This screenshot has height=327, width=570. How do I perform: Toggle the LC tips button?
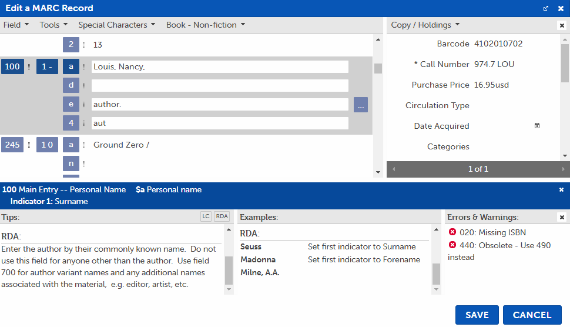click(x=206, y=217)
